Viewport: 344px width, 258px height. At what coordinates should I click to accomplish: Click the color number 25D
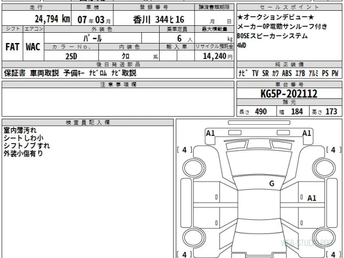tap(71, 56)
